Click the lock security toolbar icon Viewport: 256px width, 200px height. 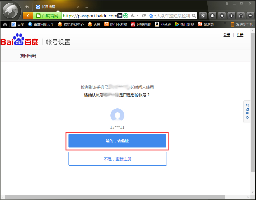(x=212, y=16)
